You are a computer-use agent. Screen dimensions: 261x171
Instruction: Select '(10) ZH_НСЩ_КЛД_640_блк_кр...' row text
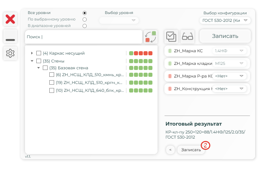(90, 90)
